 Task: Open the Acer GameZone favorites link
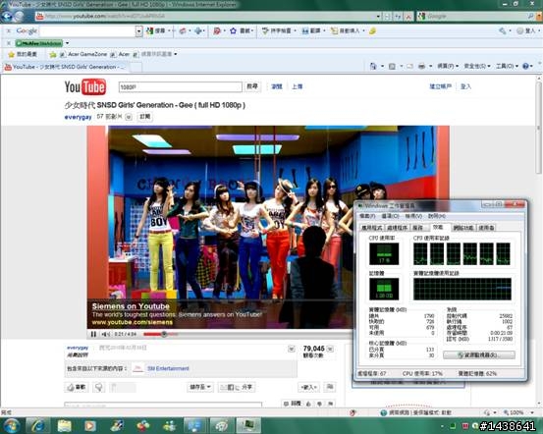click(x=83, y=54)
